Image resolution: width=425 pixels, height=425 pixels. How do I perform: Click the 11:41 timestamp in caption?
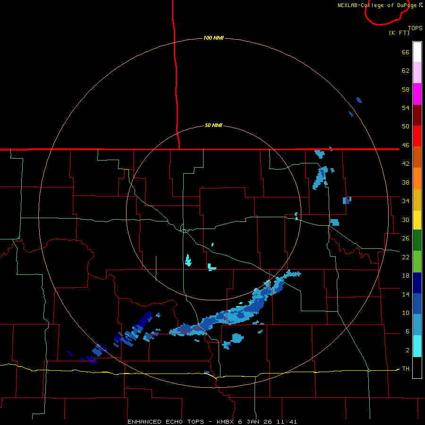coord(287,422)
